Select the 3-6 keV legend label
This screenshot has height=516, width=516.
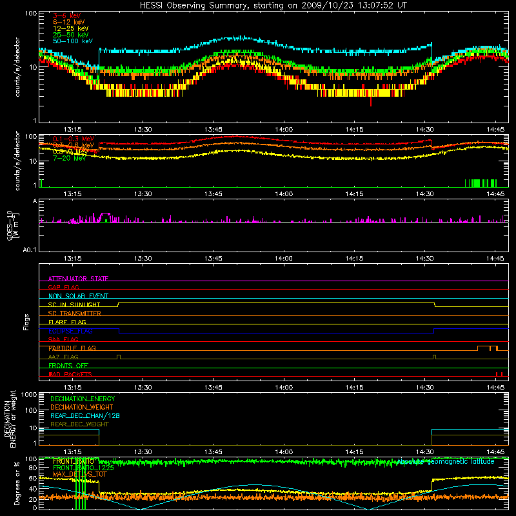pyautogui.click(x=66, y=15)
